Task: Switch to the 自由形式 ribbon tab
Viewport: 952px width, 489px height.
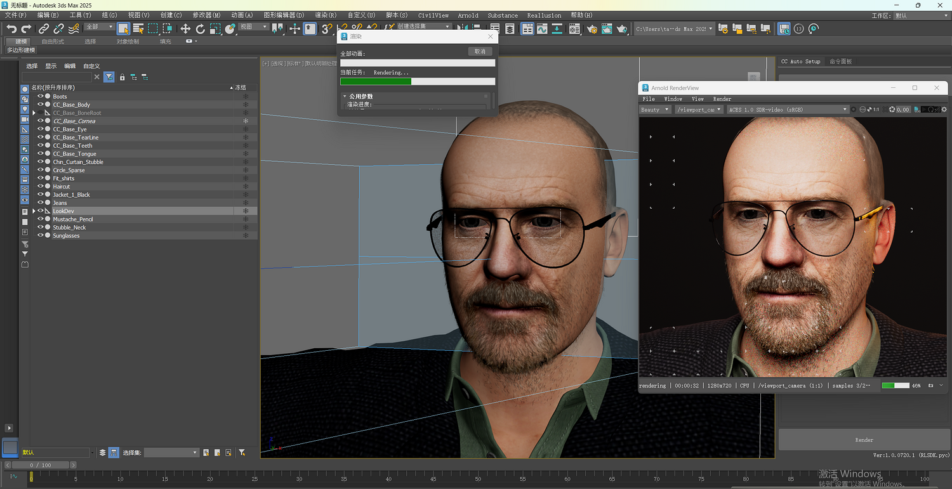Action: (x=53, y=41)
